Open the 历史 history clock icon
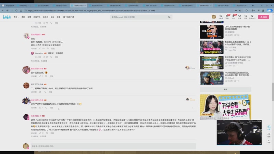This screenshot has width=274, height=154. 246,17
